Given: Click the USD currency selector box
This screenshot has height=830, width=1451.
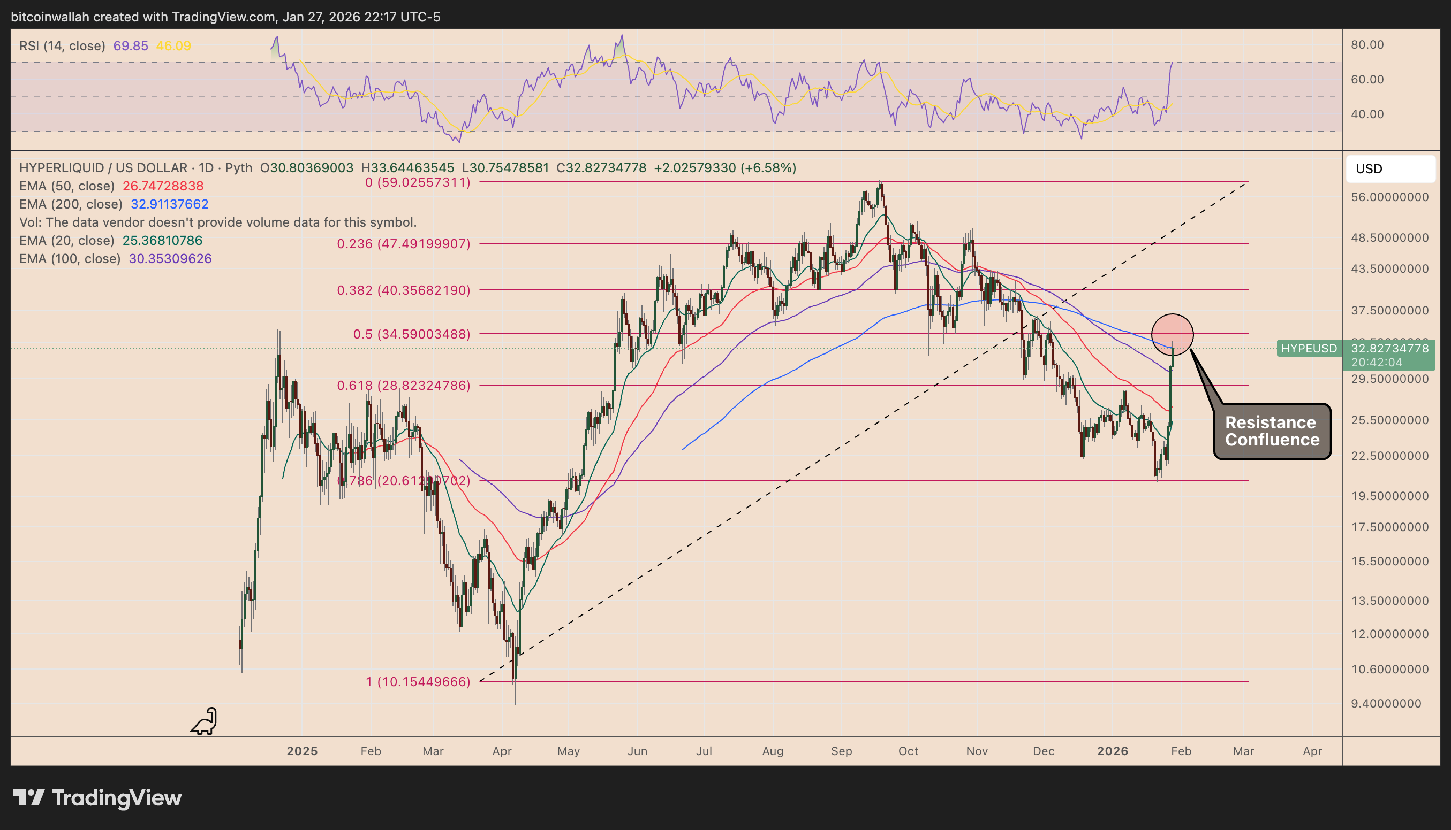Looking at the screenshot, I should [x=1390, y=169].
